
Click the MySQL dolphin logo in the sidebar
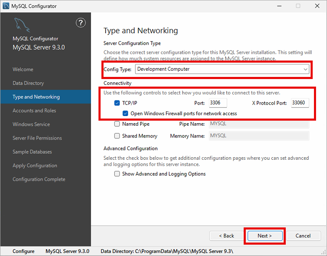pos(22,25)
